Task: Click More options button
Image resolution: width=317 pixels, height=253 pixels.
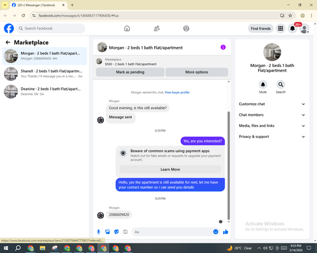Action: tap(197, 72)
